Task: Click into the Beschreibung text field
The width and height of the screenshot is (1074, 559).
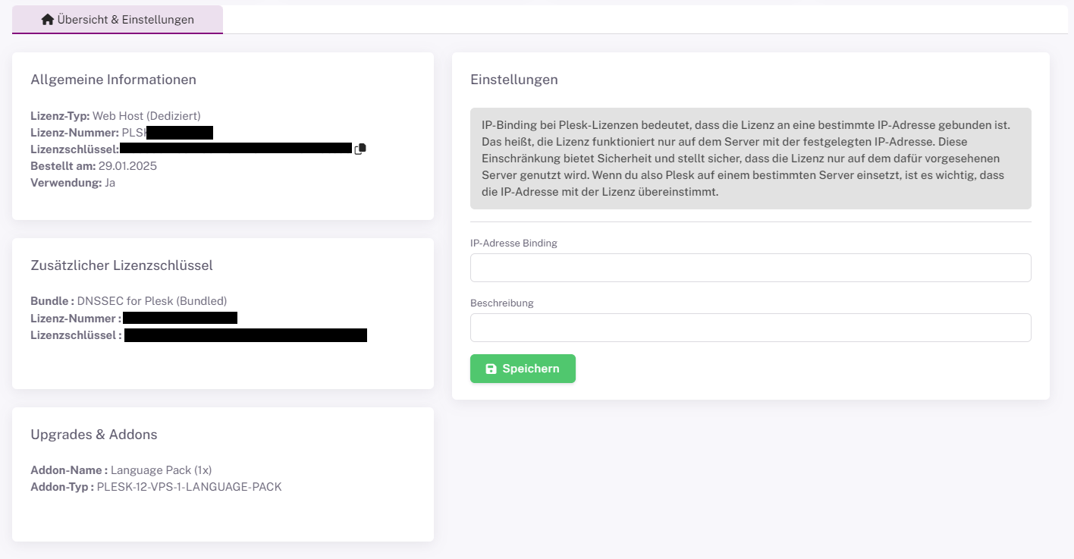Action: [x=750, y=328]
